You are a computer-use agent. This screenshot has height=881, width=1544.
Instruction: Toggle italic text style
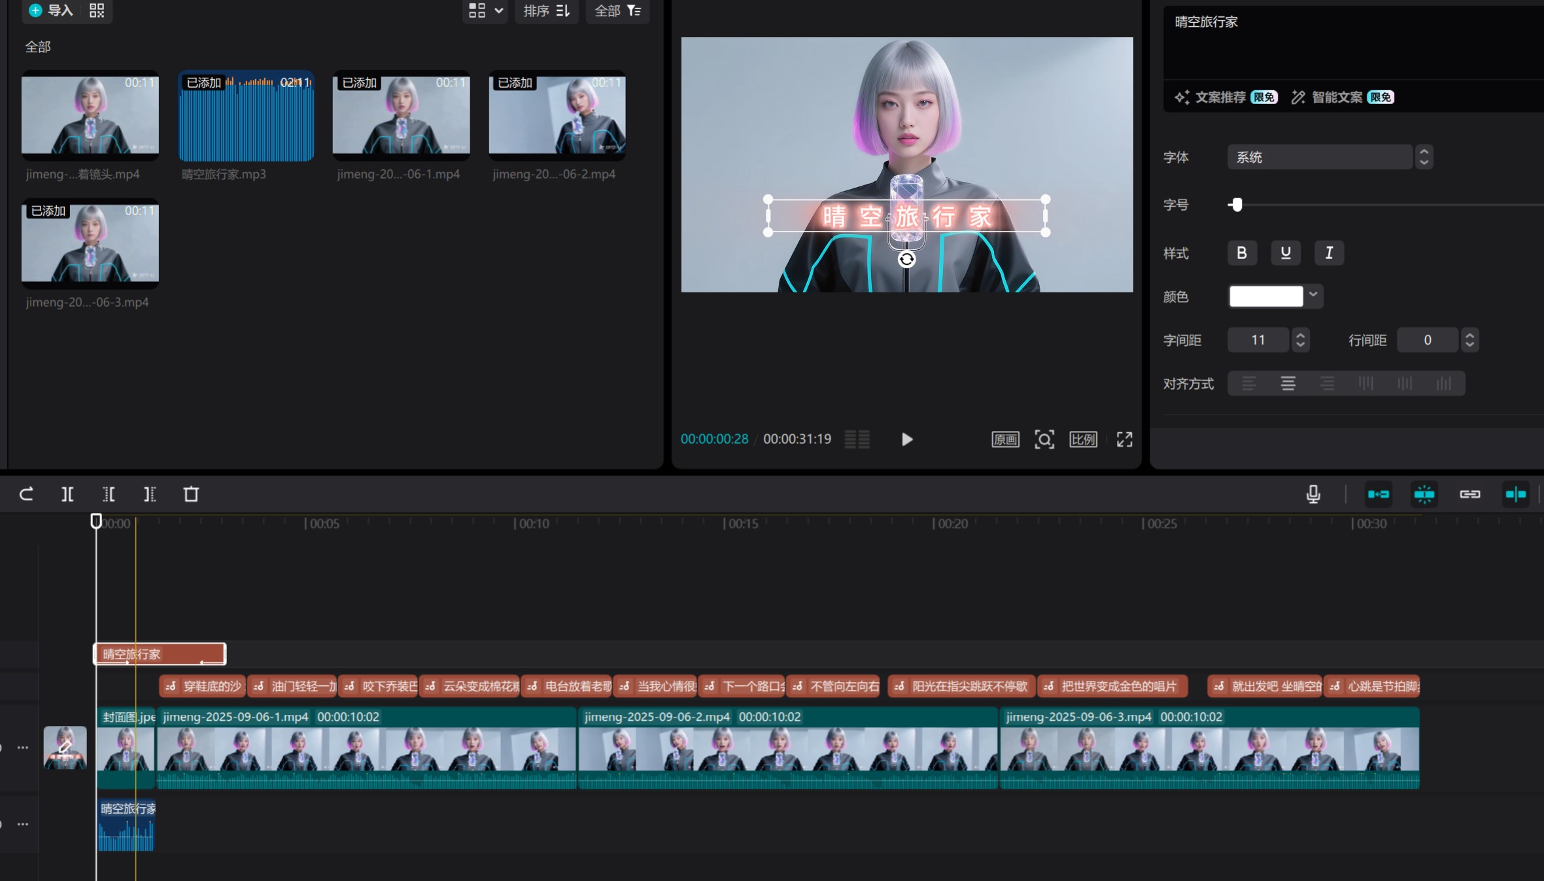pos(1329,253)
